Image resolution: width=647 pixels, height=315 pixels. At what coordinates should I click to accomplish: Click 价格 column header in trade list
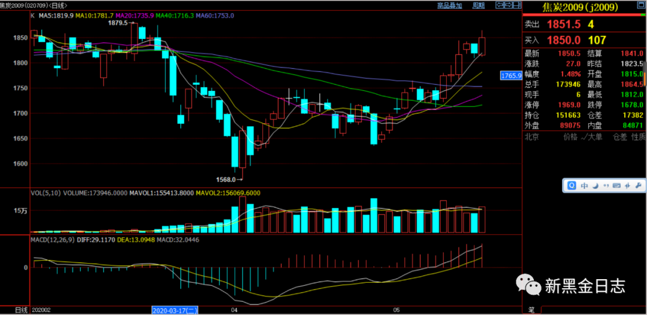571,137
